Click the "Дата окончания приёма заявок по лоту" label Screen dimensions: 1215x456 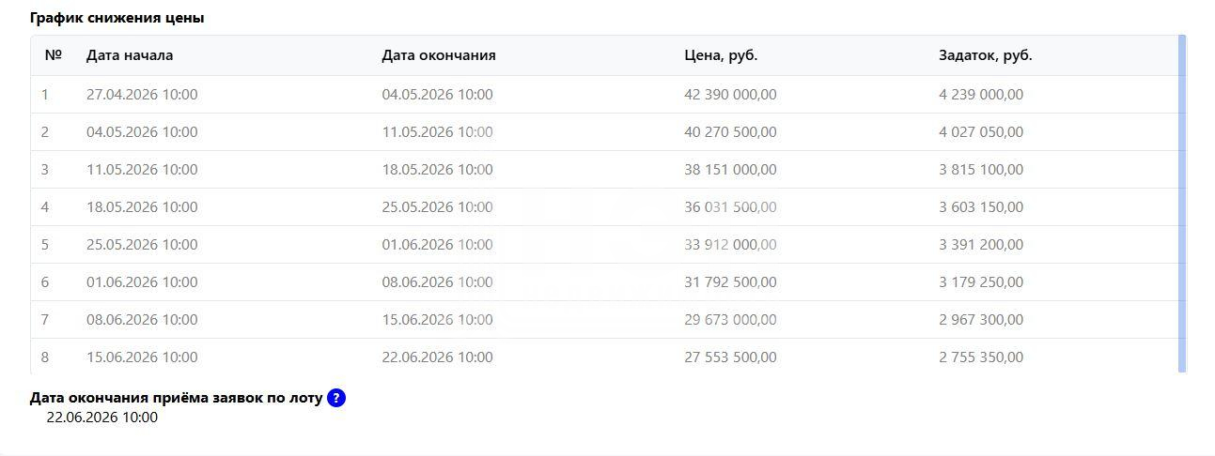click(177, 398)
